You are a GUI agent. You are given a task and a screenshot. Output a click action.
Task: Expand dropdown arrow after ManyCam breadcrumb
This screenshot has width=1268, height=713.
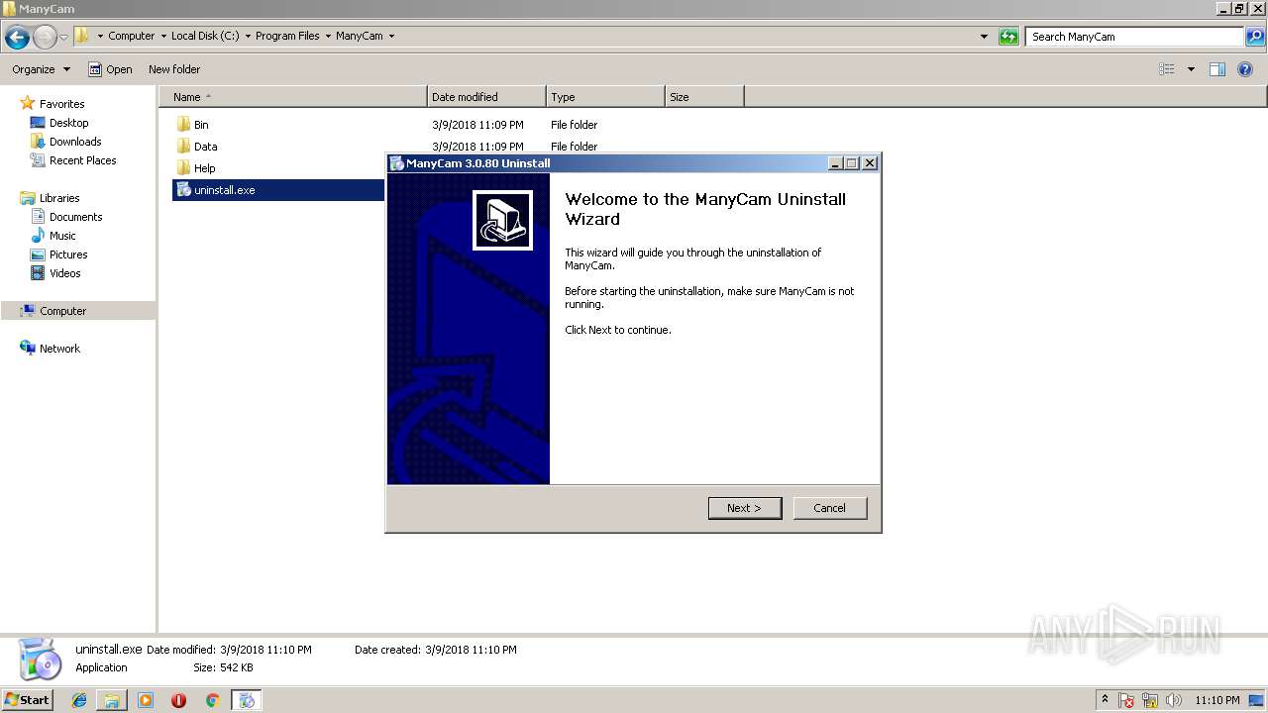coord(391,37)
